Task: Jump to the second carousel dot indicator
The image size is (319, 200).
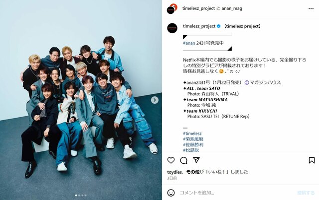Action: click(x=79, y=196)
